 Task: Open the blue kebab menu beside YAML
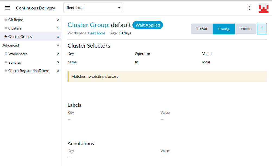pyautogui.click(x=262, y=29)
